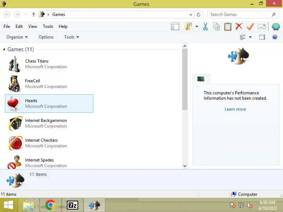Viewport: 283px width, 212px height.
Task: Click the folder options toolbar icon
Action: (x=188, y=26)
